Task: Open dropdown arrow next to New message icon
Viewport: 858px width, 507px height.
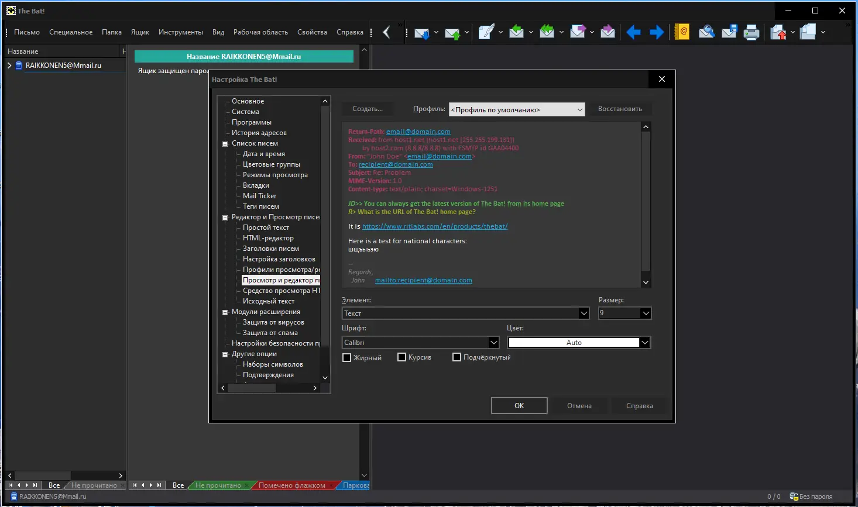Action: click(500, 32)
